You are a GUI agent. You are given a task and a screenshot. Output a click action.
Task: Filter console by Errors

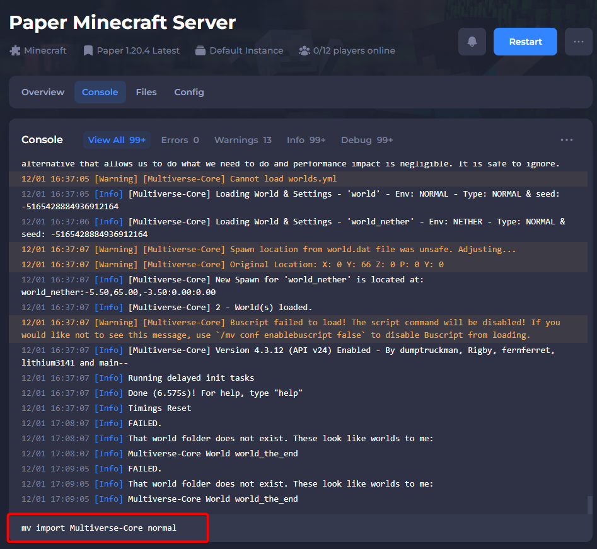180,140
